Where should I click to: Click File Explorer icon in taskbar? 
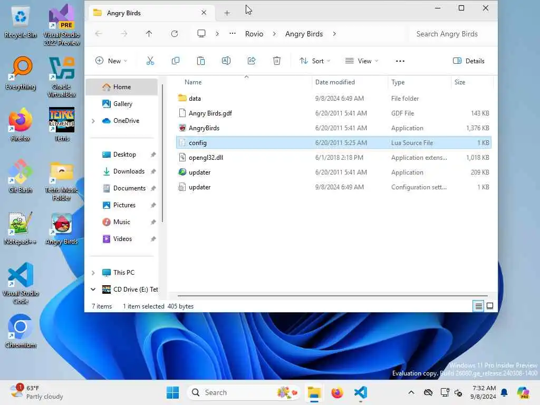(x=314, y=392)
